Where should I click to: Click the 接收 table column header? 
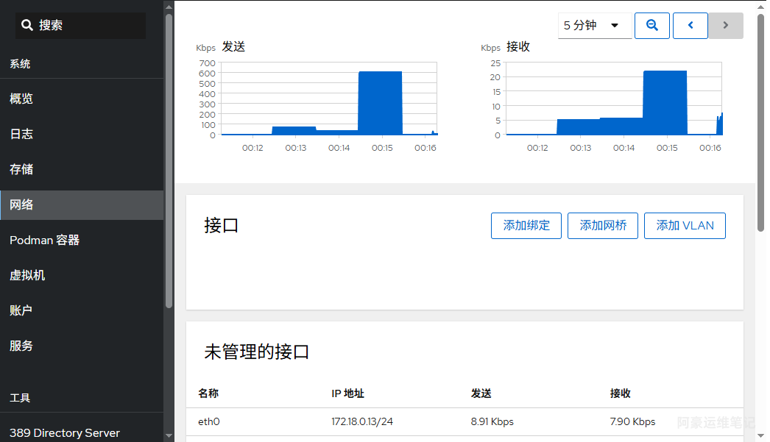(x=621, y=393)
